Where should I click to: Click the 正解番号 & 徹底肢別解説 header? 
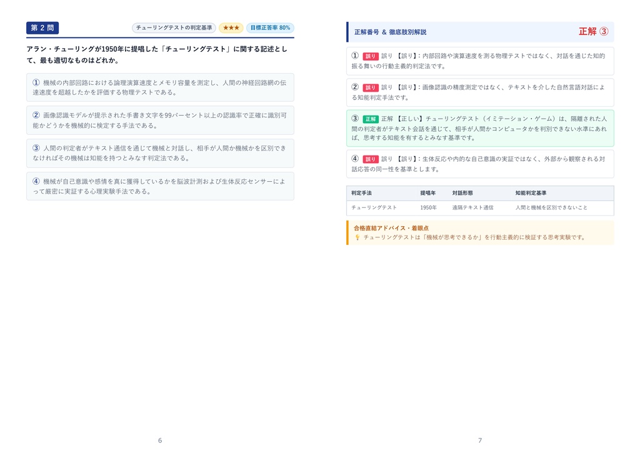(x=390, y=32)
